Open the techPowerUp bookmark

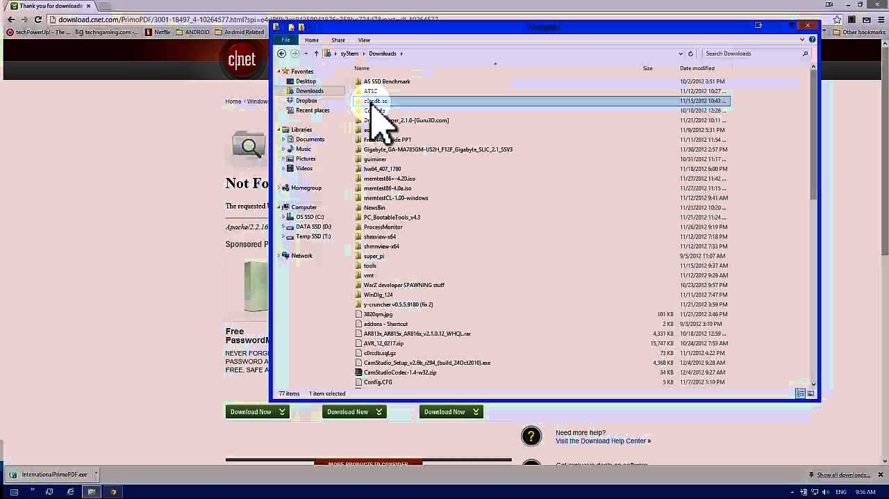coord(38,32)
